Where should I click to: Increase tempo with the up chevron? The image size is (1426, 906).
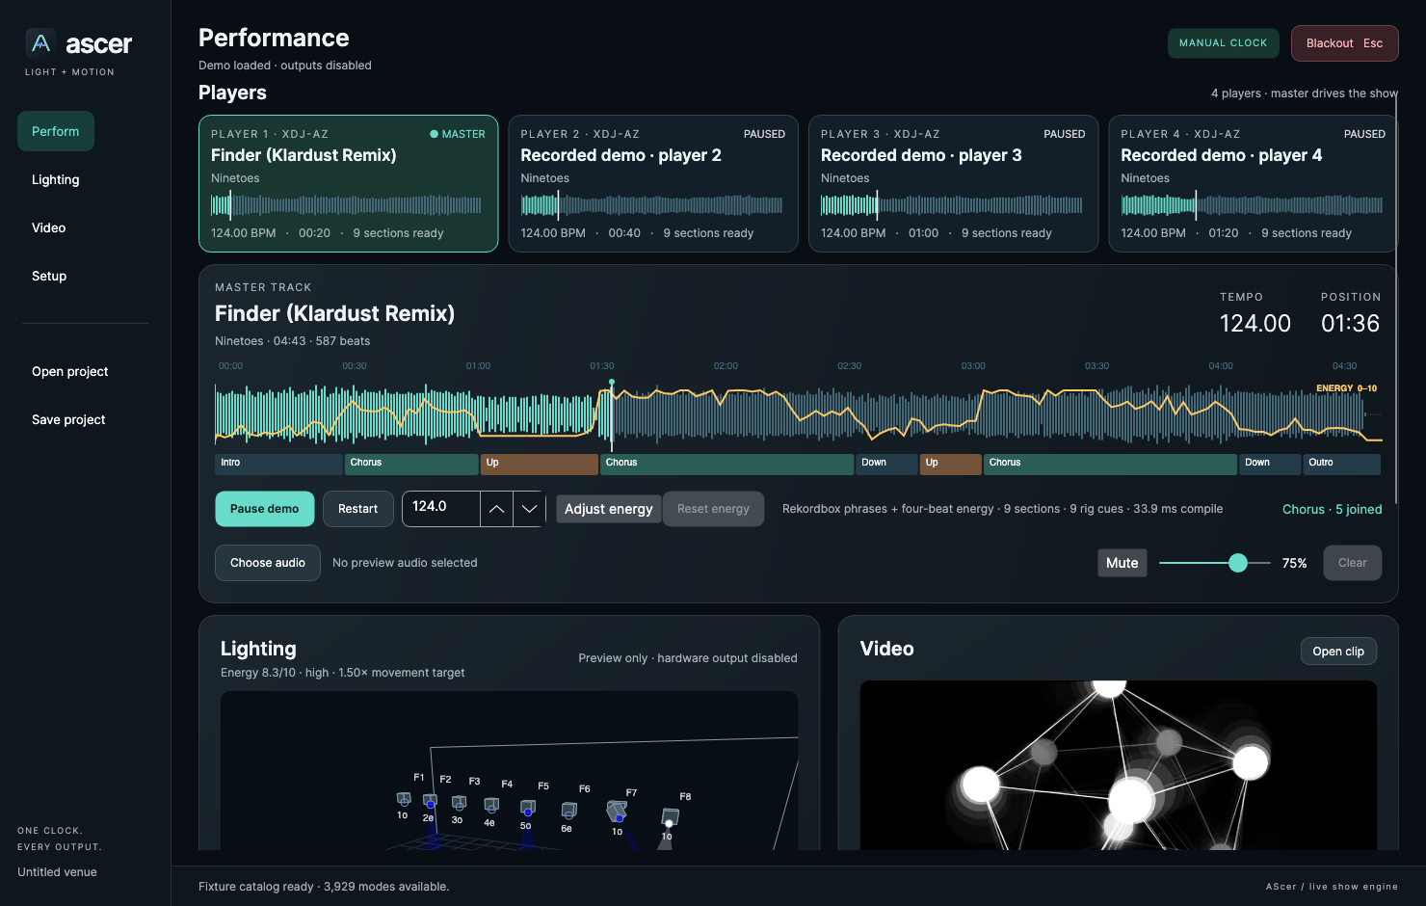pos(496,509)
